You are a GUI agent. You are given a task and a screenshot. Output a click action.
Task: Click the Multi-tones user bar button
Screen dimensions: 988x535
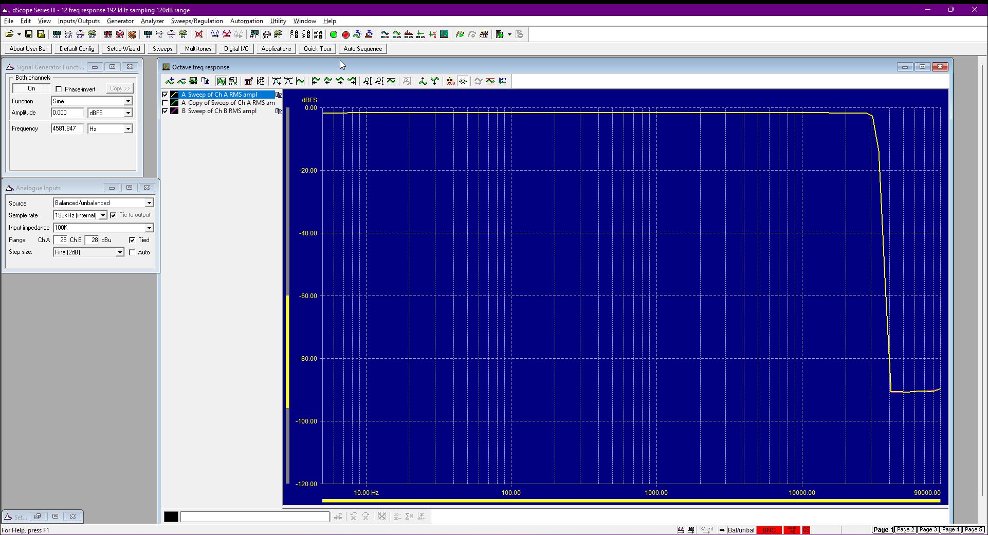click(198, 49)
